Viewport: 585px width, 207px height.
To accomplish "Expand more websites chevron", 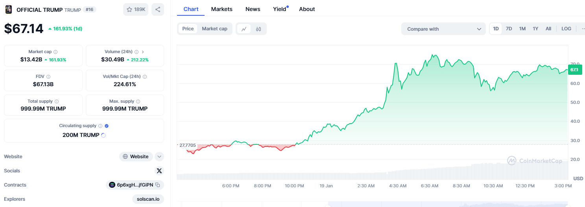I will tap(159, 157).
